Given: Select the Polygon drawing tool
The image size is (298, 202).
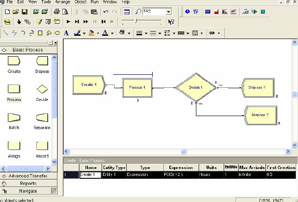Looking at the screenshot, I should click(49, 33).
